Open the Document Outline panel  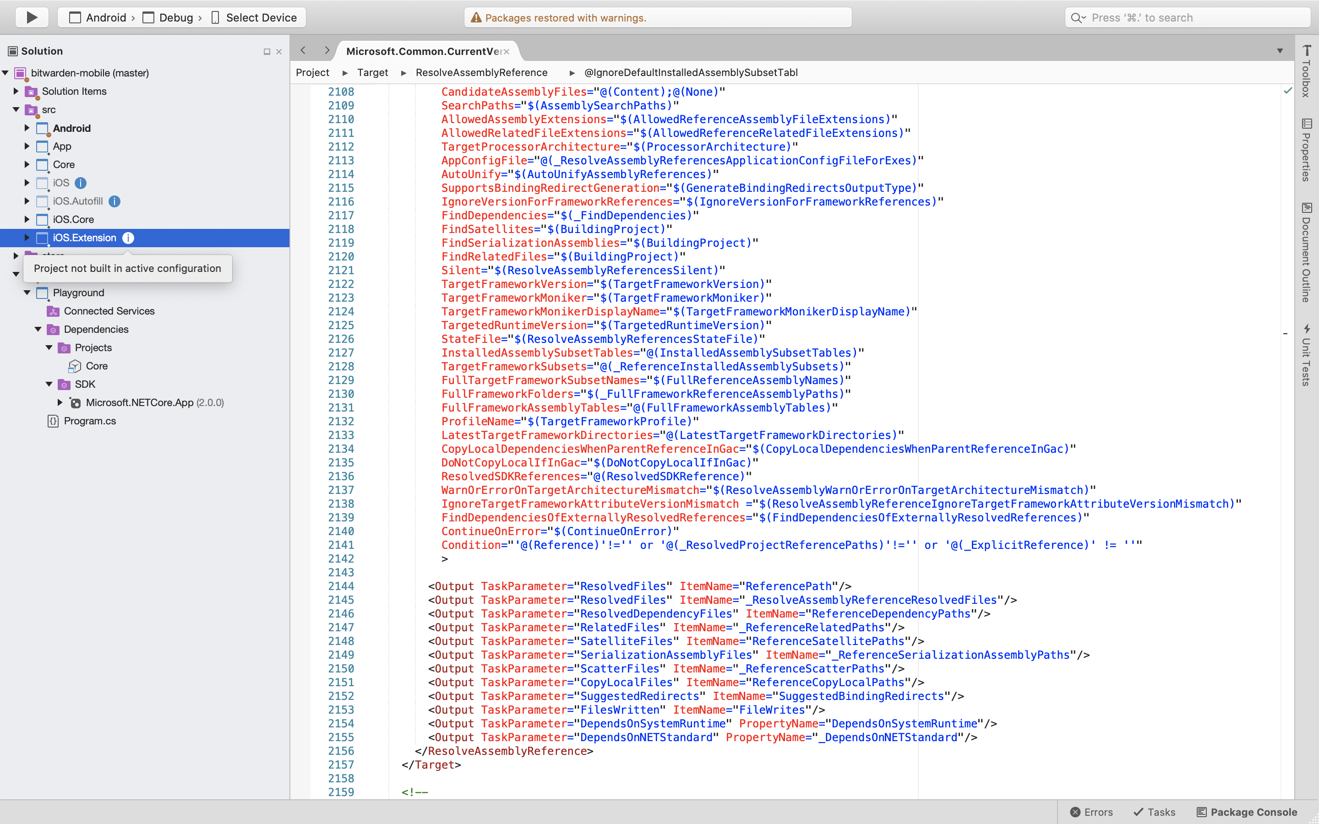1307,252
